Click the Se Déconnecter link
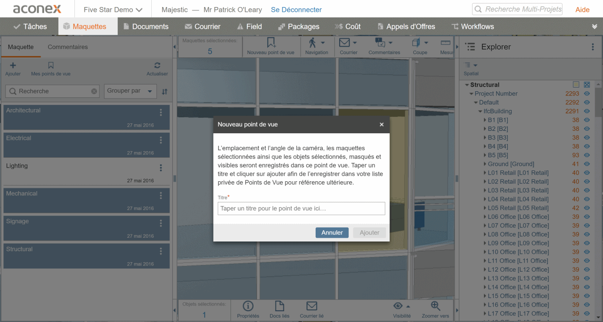This screenshot has height=322, width=603. tap(296, 9)
